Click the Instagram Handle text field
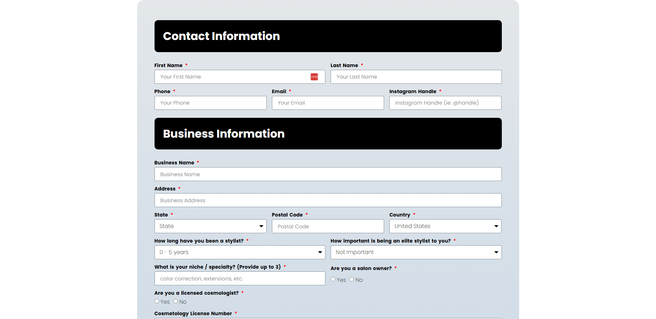The width and height of the screenshot is (656, 319). 445,103
